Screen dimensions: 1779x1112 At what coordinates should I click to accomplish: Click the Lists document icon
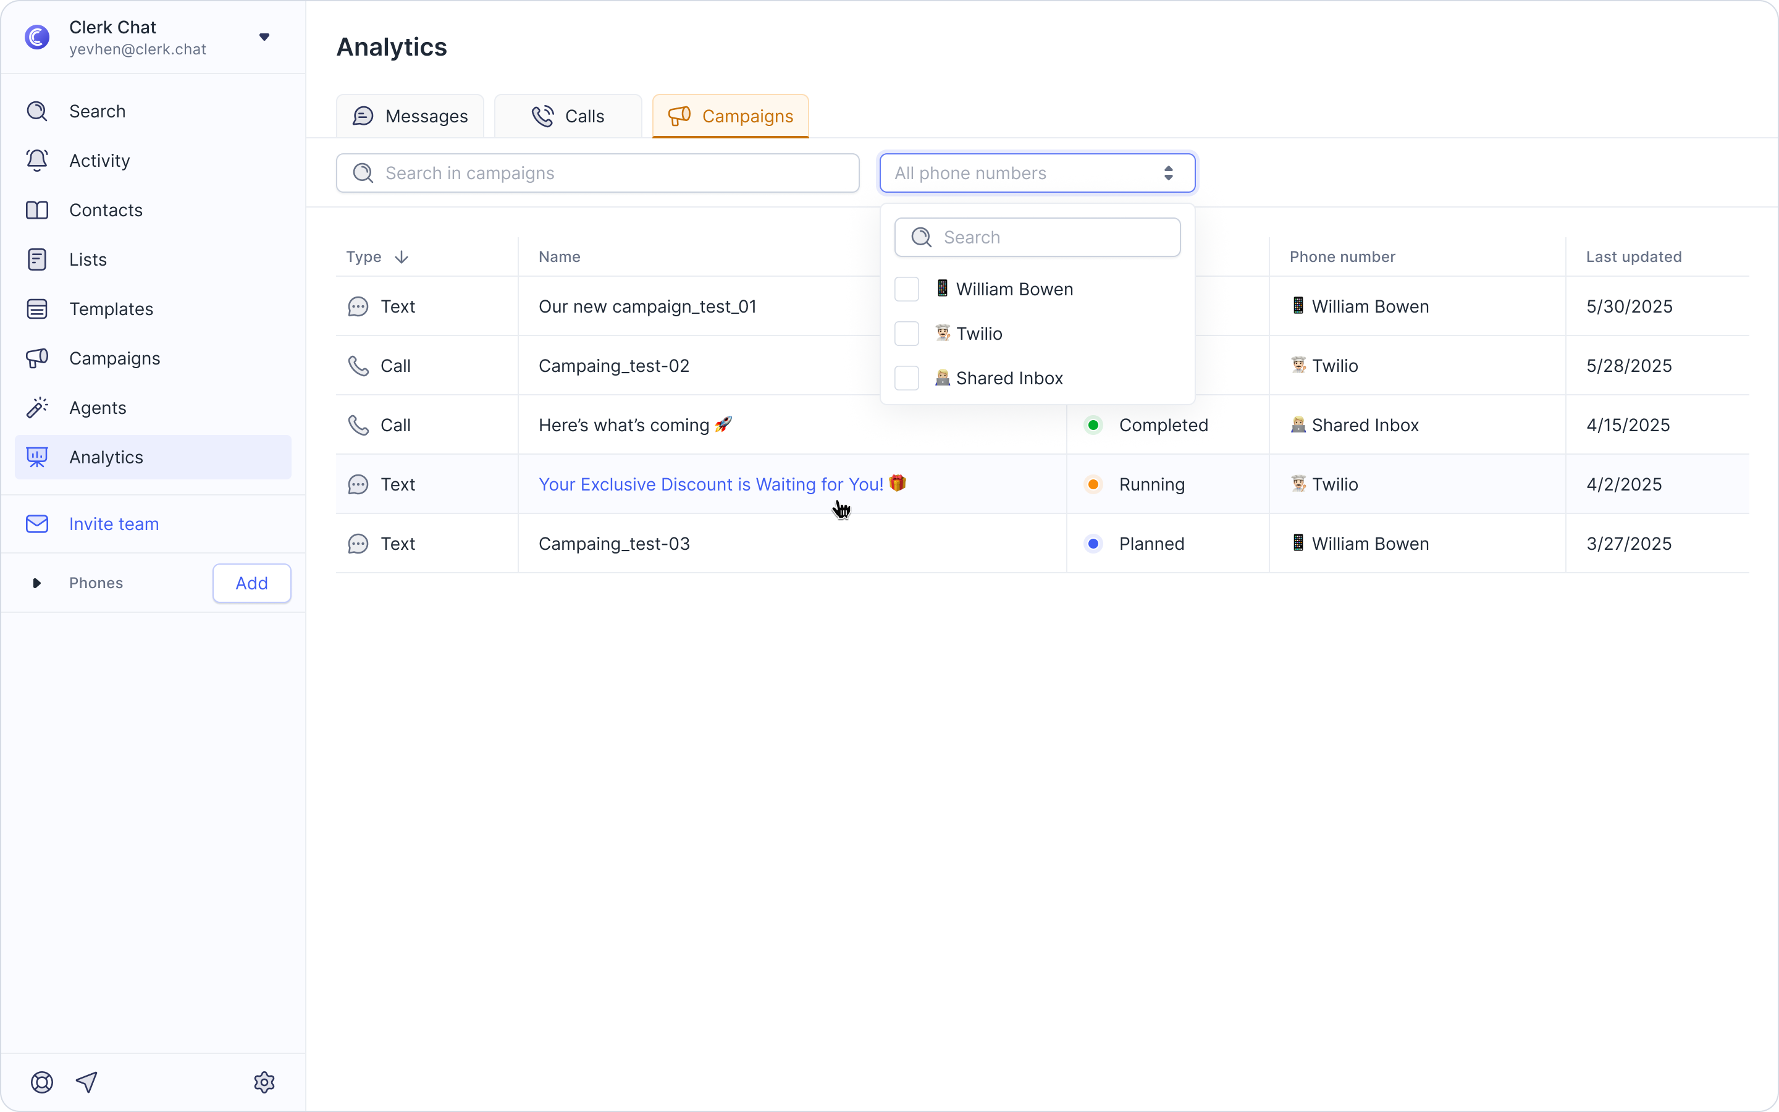(37, 259)
